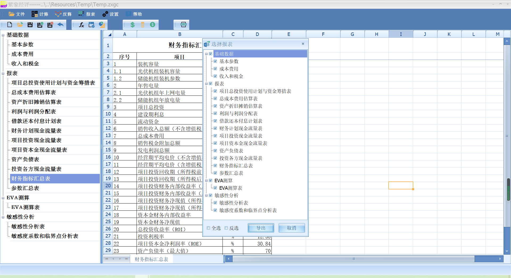
Task: Click the previous-sheet navigation arrow
Action: (x=113, y=259)
